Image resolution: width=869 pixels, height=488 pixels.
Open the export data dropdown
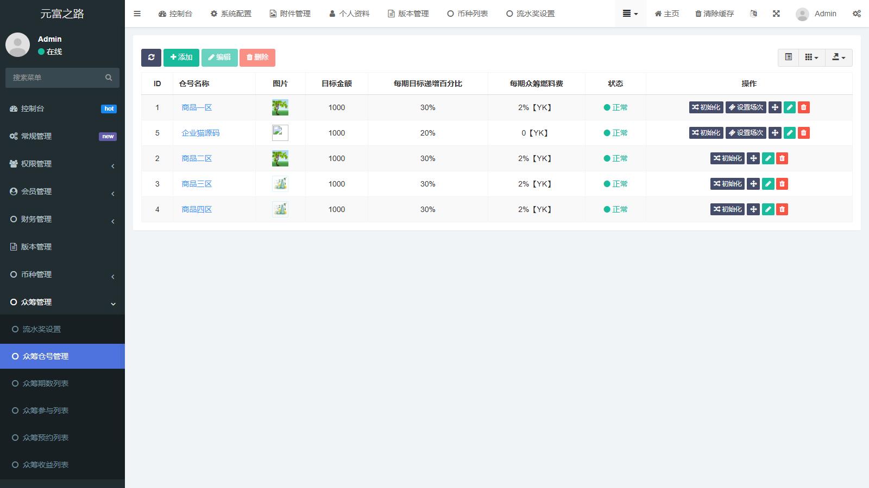[839, 57]
